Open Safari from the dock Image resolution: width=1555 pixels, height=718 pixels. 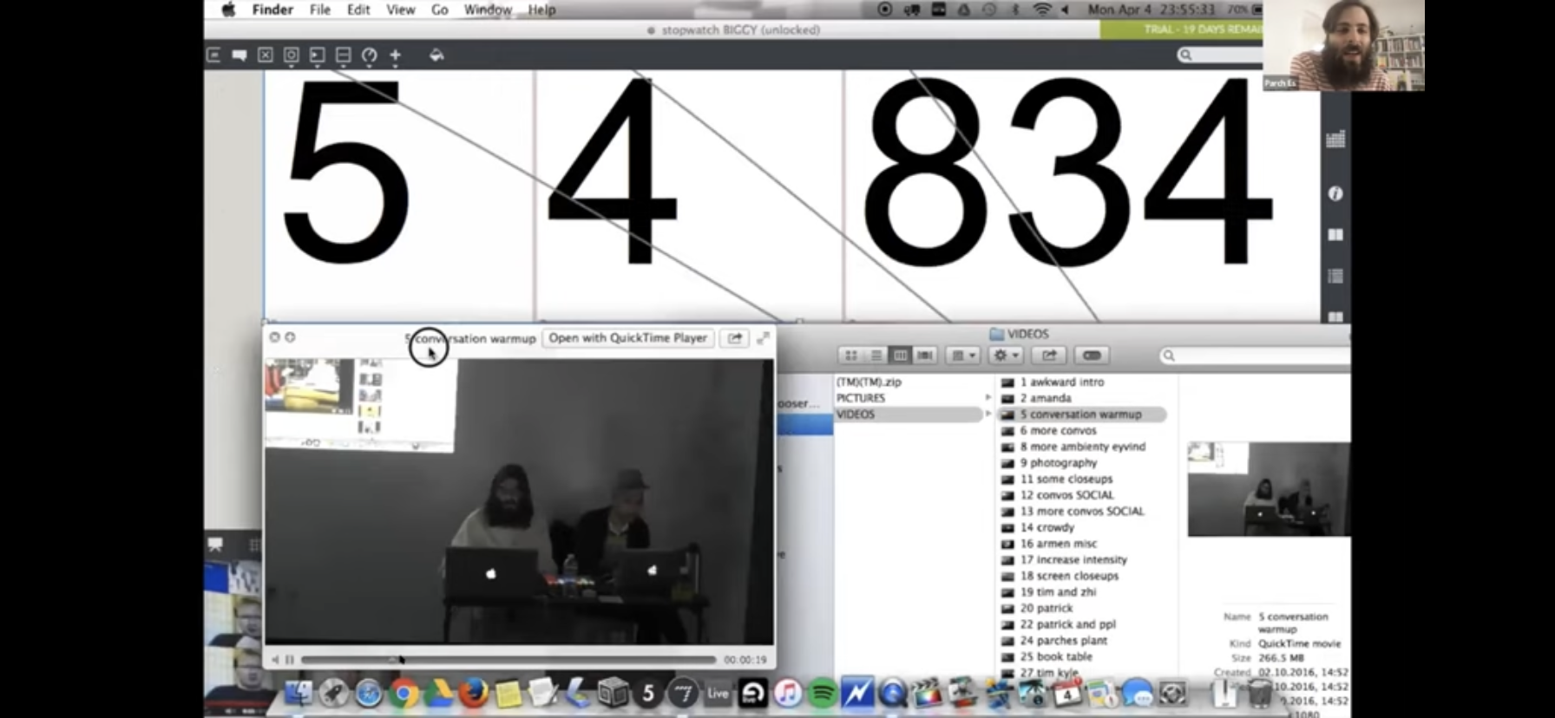(x=369, y=693)
